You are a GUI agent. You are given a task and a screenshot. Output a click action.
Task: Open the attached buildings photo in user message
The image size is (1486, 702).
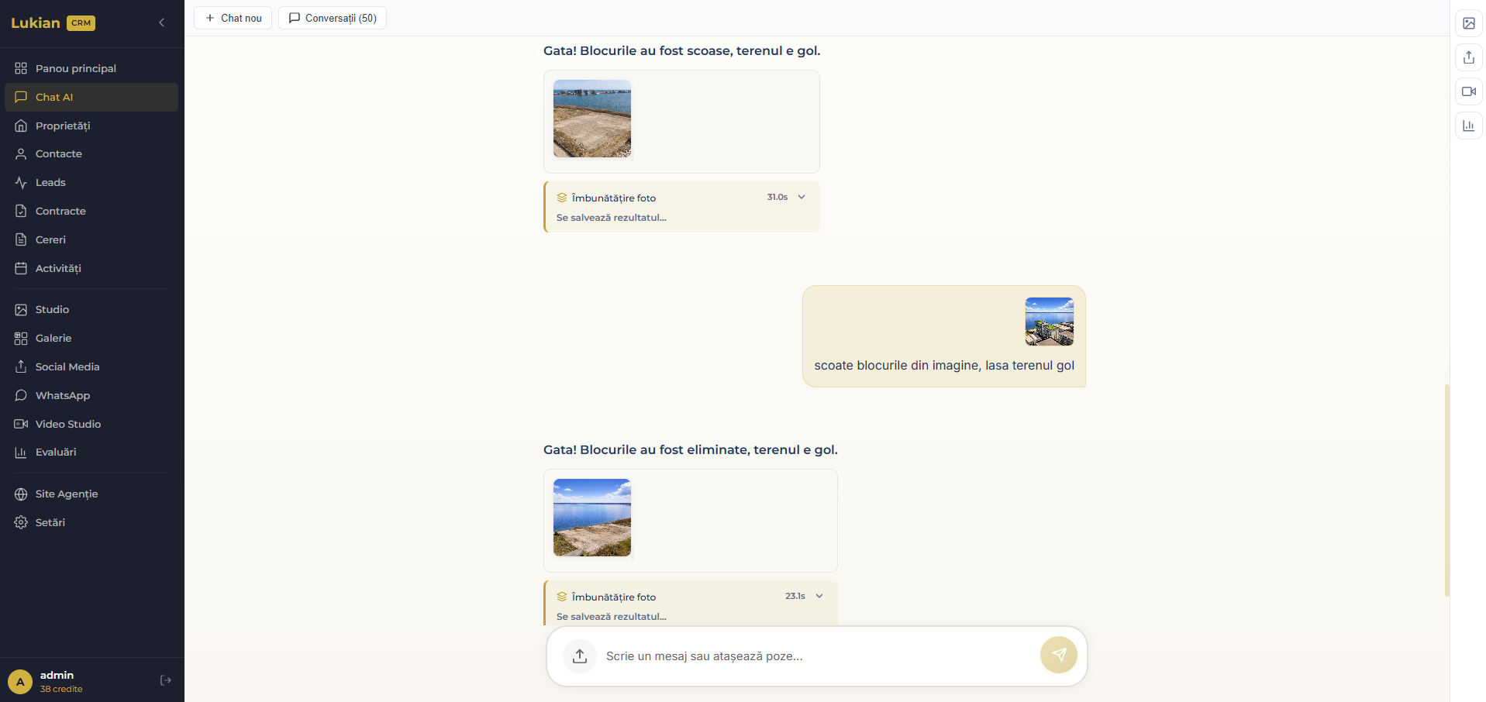pyautogui.click(x=1049, y=321)
